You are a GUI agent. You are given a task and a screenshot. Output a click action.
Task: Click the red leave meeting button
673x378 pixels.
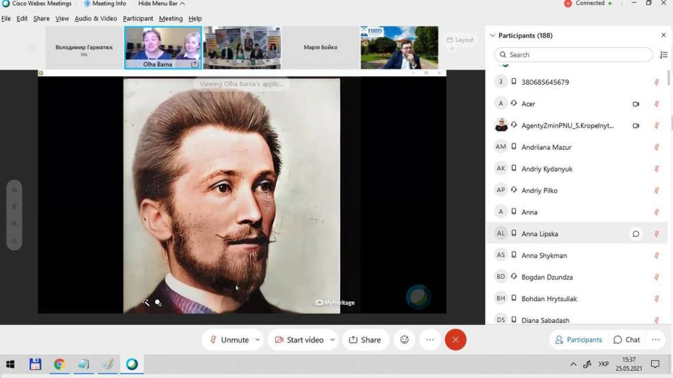pyautogui.click(x=455, y=340)
